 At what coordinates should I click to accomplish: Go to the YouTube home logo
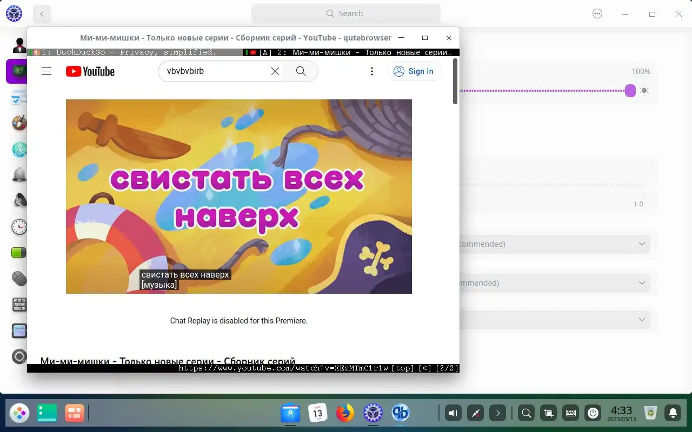point(90,71)
